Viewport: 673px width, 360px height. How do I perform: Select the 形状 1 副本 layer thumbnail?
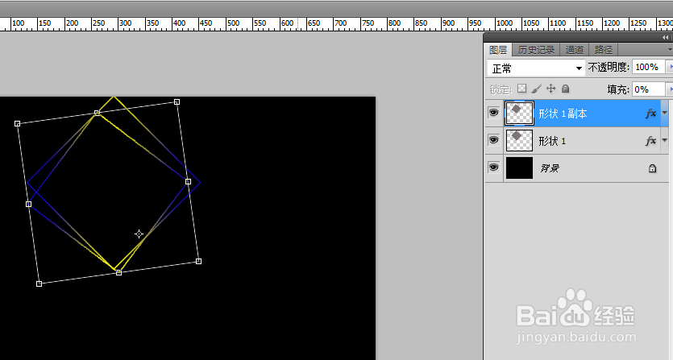click(x=519, y=114)
